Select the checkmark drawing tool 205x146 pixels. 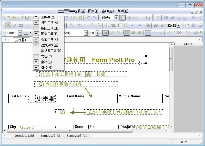(x=15, y=25)
